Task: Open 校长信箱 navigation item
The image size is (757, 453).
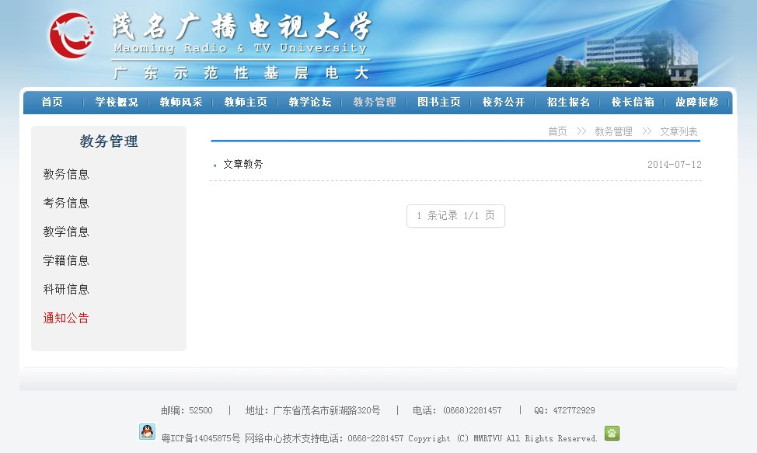Action: coord(633,102)
